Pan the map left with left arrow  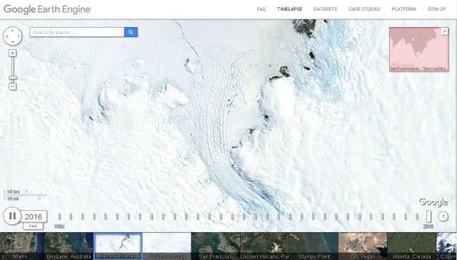click(x=6, y=36)
